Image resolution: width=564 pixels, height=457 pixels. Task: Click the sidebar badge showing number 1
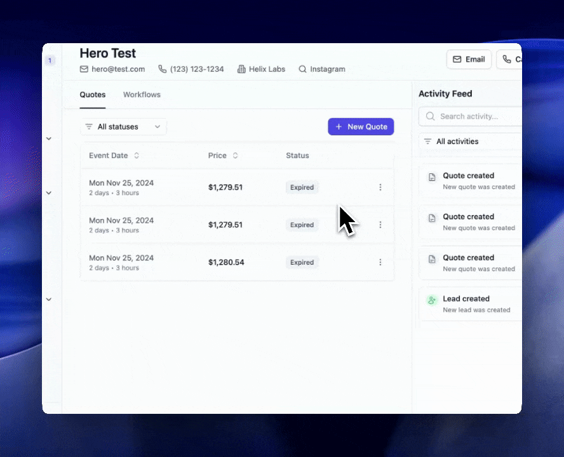pos(50,60)
